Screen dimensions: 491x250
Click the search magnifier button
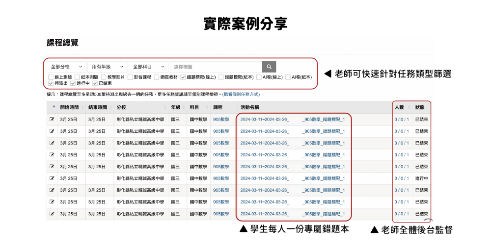(x=269, y=67)
